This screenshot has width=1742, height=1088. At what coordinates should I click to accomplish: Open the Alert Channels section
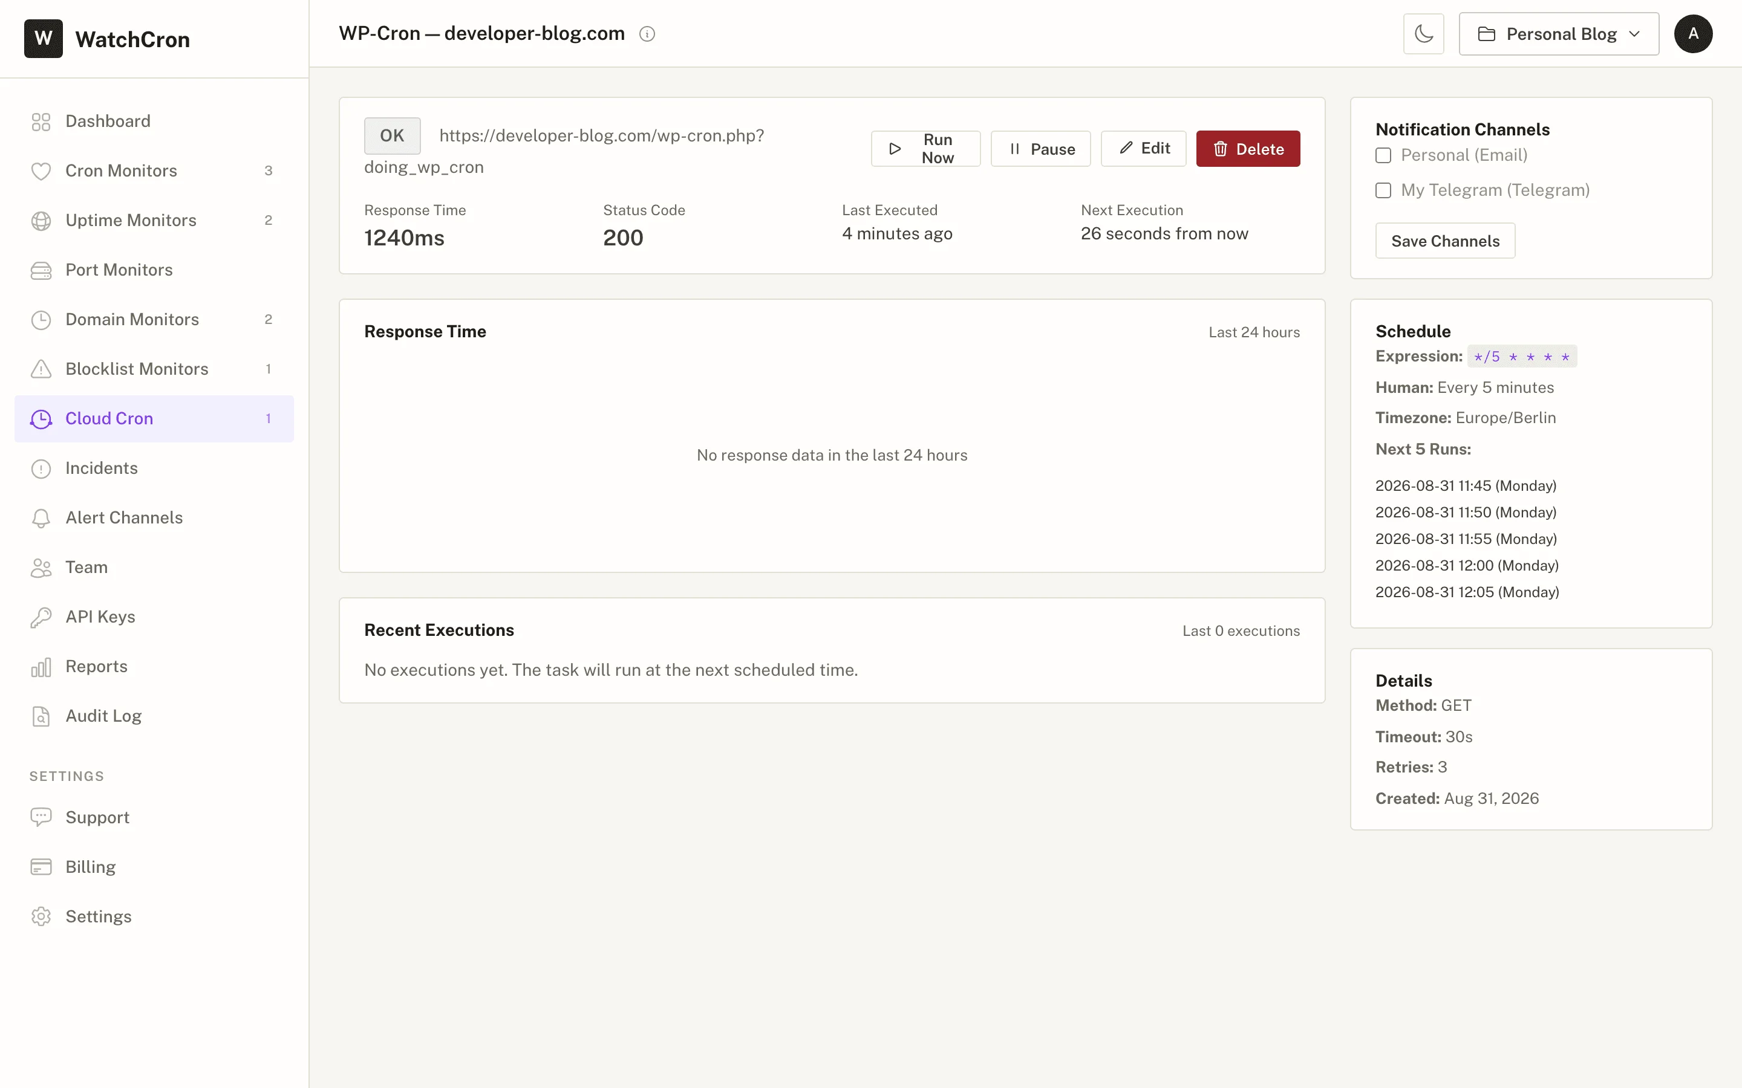pyautogui.click(x=154, y=518)
